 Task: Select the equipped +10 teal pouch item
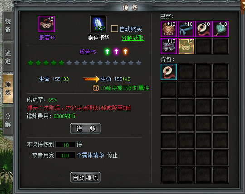tap(220, 29)
